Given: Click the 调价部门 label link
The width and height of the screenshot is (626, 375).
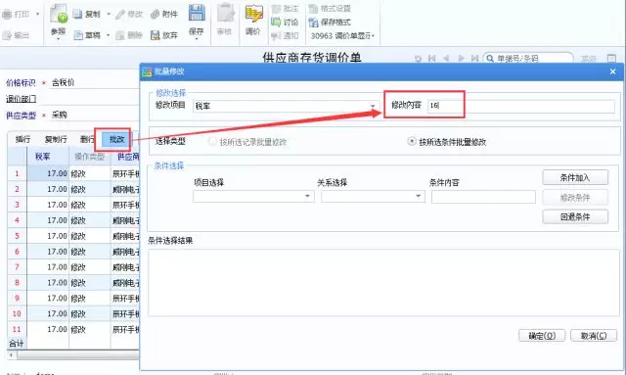Looking at the screenshot, I should 21,99.
